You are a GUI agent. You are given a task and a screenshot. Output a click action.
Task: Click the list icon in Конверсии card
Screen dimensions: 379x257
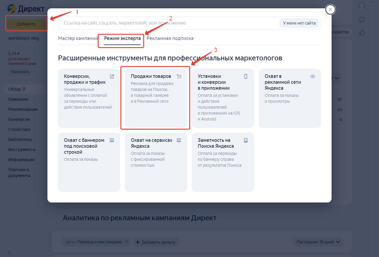pyautogui.click(x=112, y=76)
